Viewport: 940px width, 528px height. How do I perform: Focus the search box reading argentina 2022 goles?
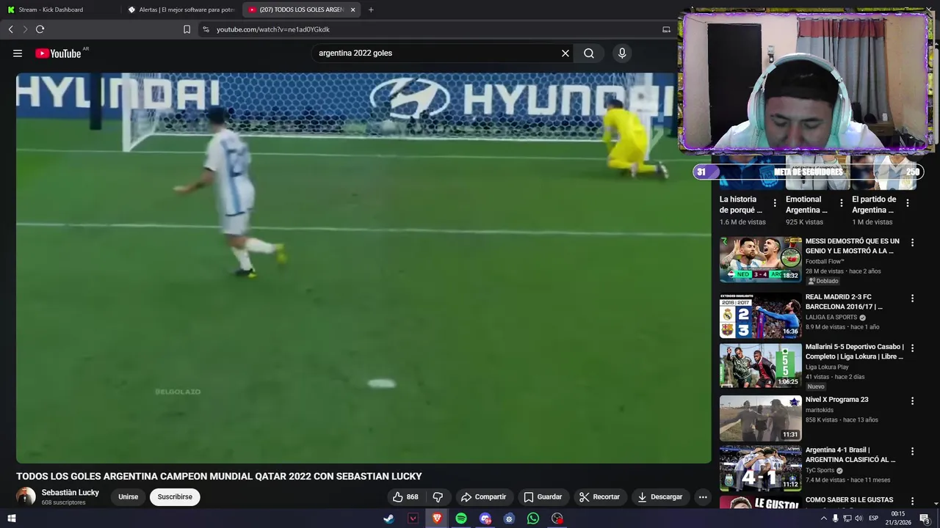point(437,53)
